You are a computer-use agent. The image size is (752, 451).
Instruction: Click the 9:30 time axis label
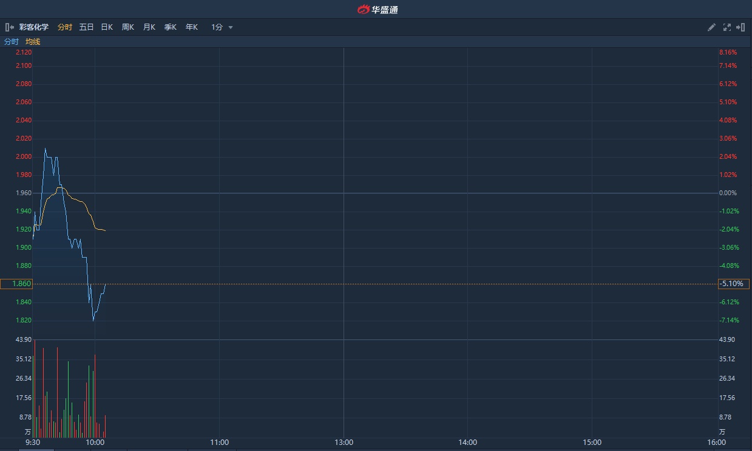[33, 443]
